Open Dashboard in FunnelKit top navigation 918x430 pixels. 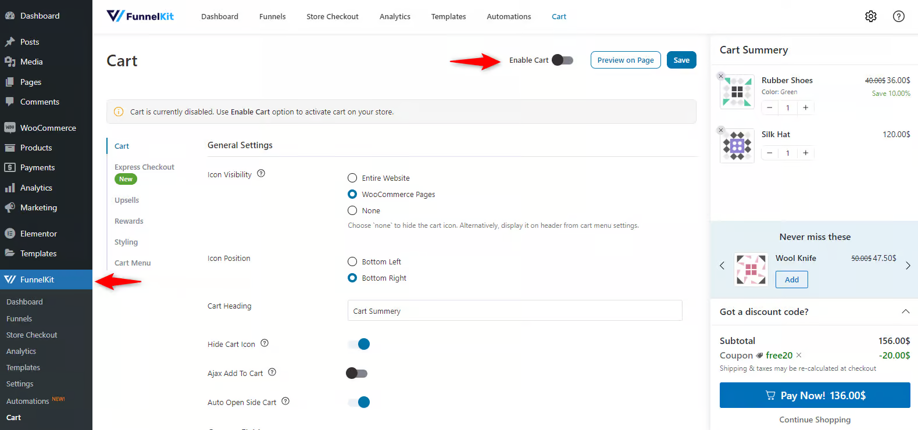tap(220, 16)
